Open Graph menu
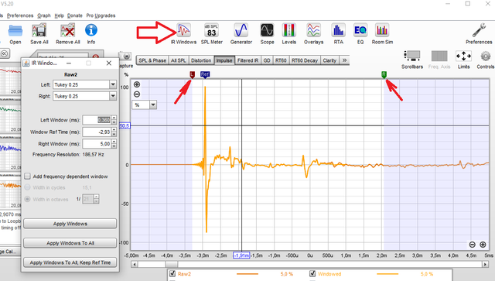Image resolution: width=495 pixels, height=281 pixels. point(44,15)
